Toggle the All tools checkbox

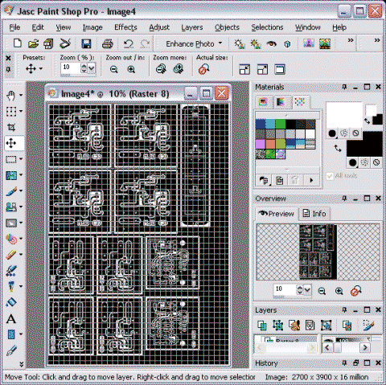[x=330, y=176]
